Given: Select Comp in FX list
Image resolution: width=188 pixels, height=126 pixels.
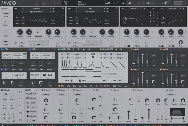Looking at the screenshot, I should (x=31, y=121).
